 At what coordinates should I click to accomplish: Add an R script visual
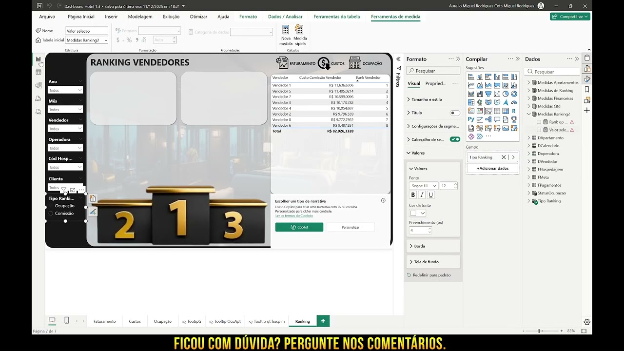coord(514,111)
